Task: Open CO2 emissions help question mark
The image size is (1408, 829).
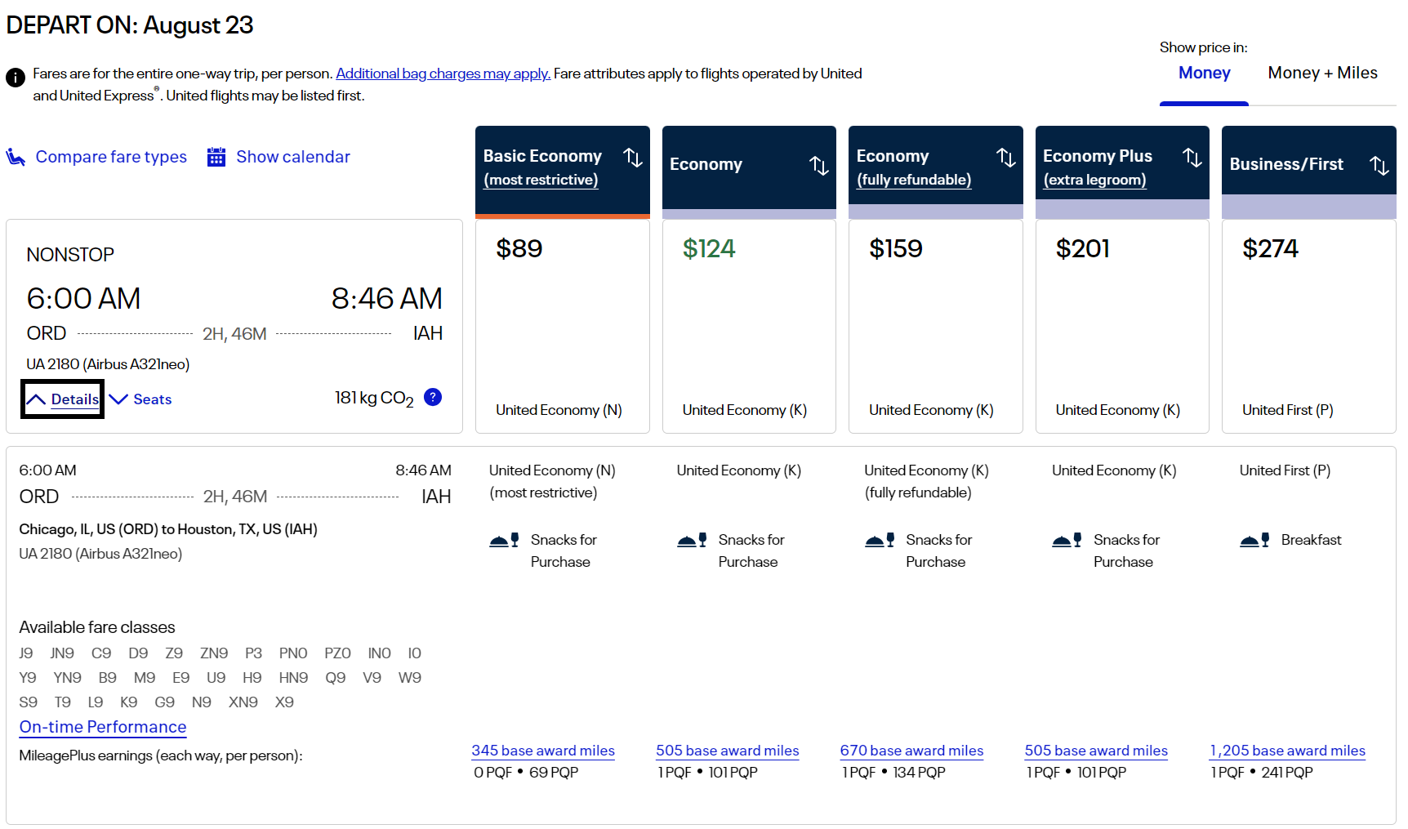Action: tap(434, 397)
